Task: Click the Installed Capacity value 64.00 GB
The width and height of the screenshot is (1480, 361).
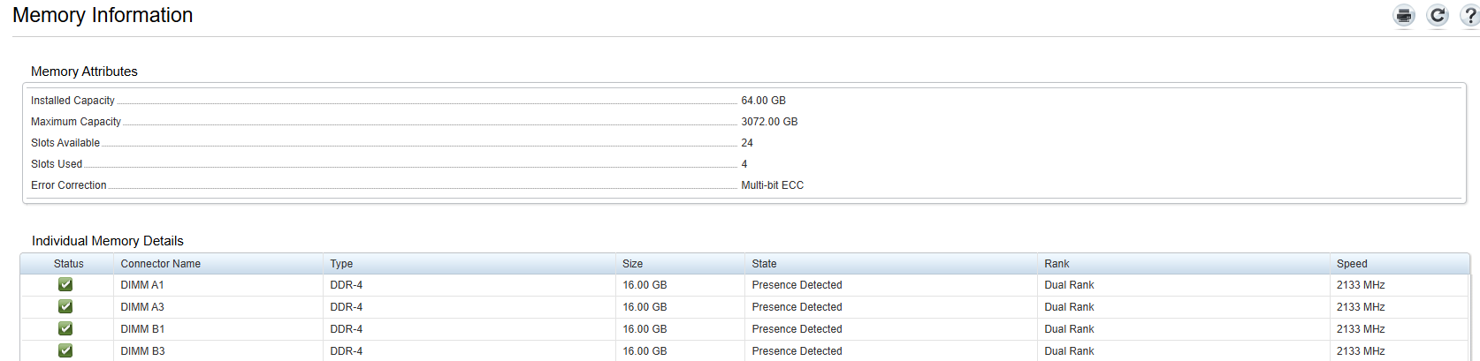Action: [763, 101]
